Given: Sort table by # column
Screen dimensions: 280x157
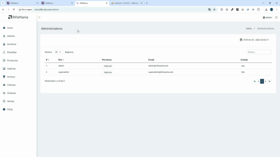Looking at the screenshot, I should pos(47,60).
